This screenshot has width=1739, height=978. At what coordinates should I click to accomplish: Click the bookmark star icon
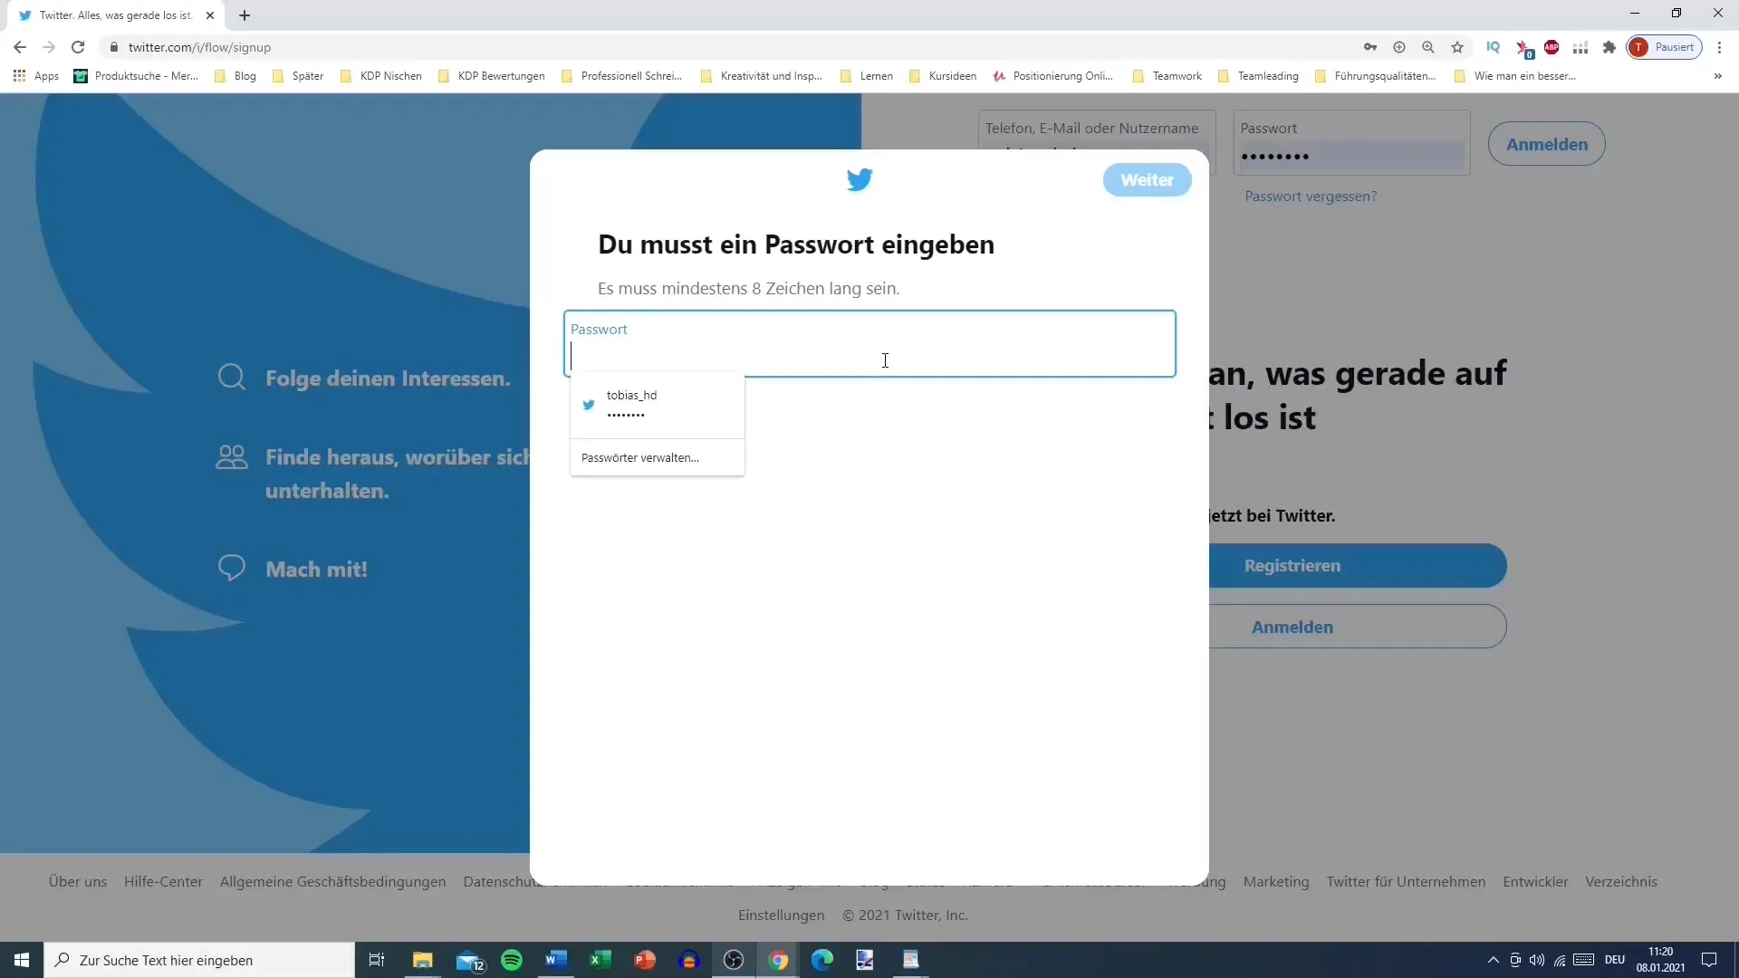tap(1457, 48)
